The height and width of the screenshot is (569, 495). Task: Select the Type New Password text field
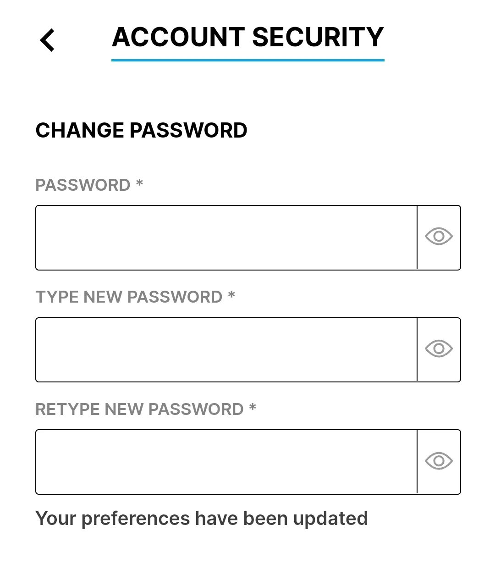point(226,350)
